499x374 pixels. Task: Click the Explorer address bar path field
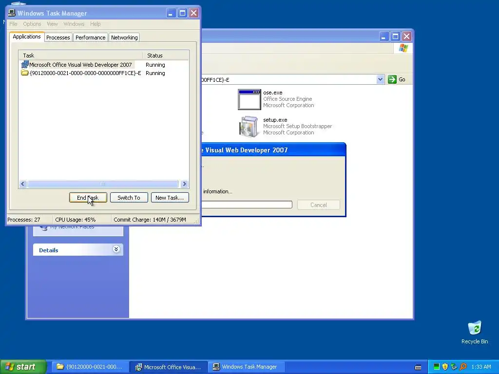(x=288, y=79)
